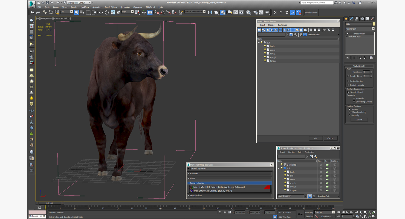Click the Undo arrow in the main toolbar
The width and height of the screenshot is (405, 219).
pyautogui.click(x=32, y=12)
